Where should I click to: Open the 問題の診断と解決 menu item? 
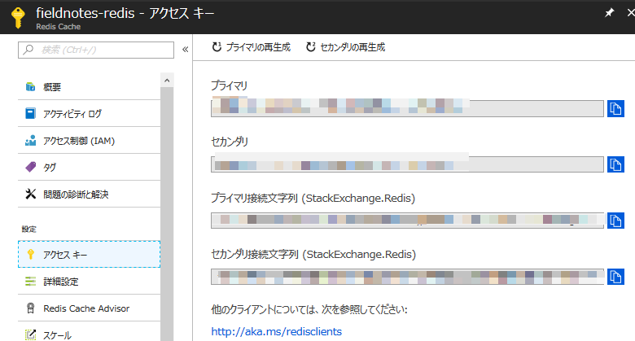[89, 194]
